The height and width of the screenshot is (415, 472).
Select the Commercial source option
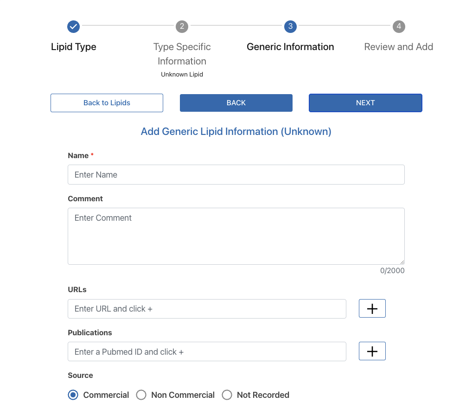(73, 395)
